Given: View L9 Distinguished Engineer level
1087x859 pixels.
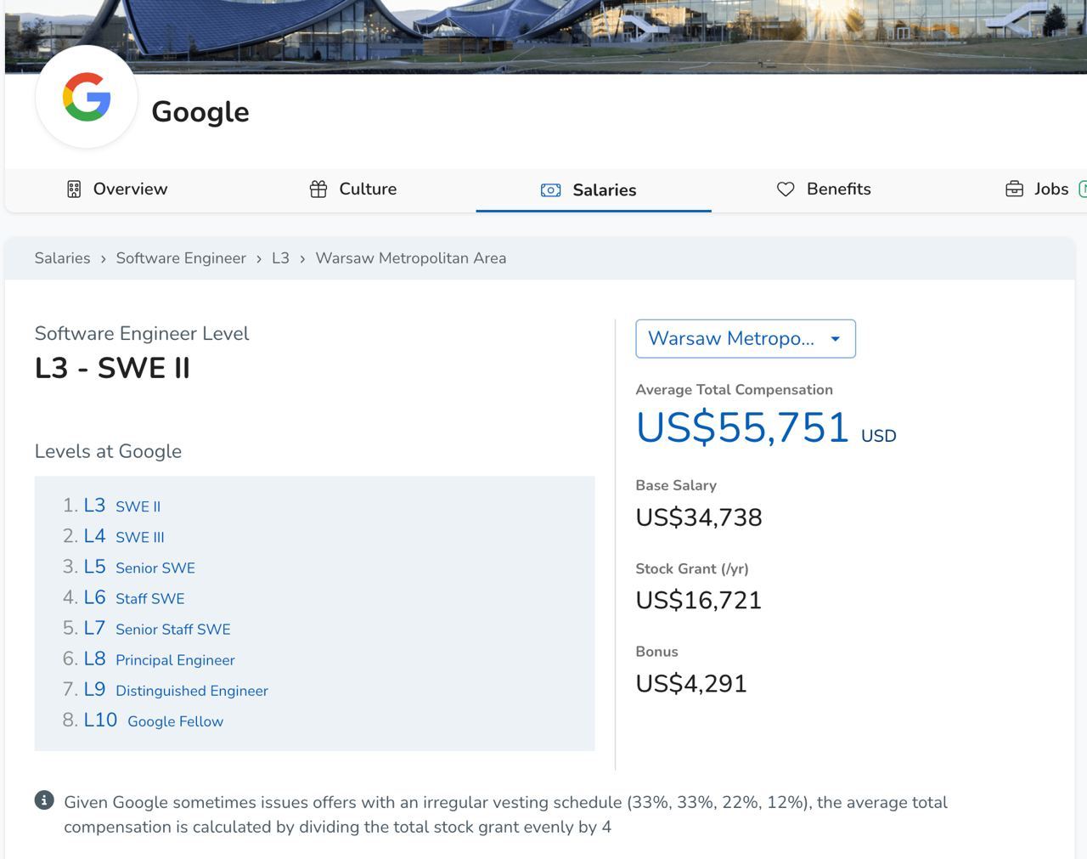Looking at the screenshot, I should point(176,689).
